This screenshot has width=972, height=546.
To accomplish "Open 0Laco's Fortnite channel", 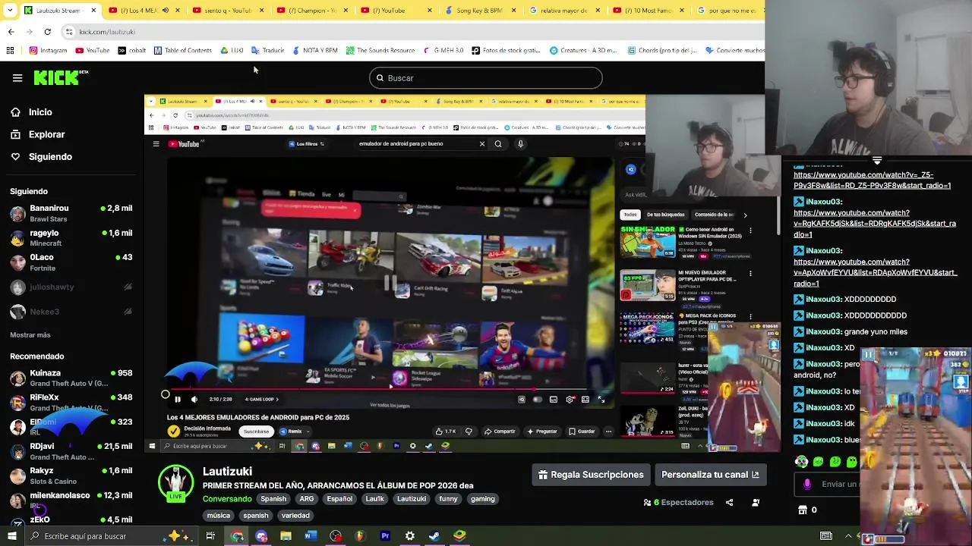I will click(x=71, y=262).
